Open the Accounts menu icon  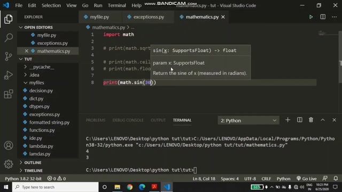coord(9,146)
